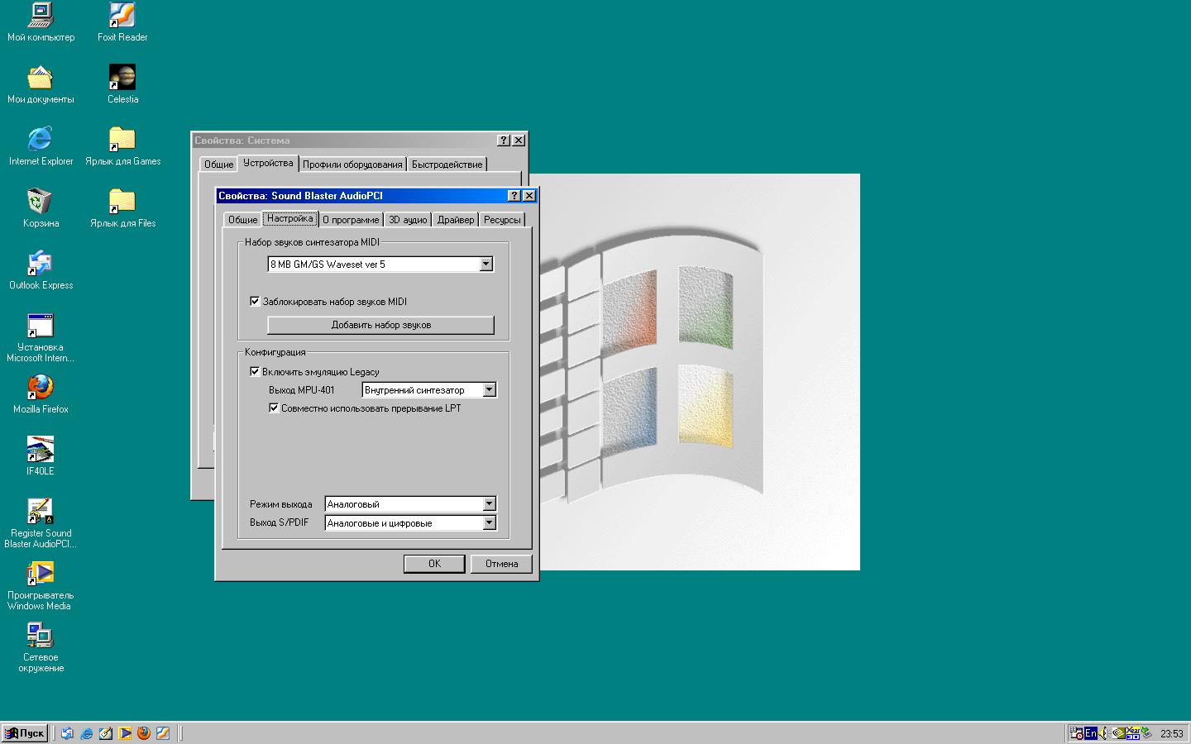Image resolution: width=1191 pixels, height=744 pixels.
Task: Launch Internet Explorer from the quick launch bar
Action: 86,733
